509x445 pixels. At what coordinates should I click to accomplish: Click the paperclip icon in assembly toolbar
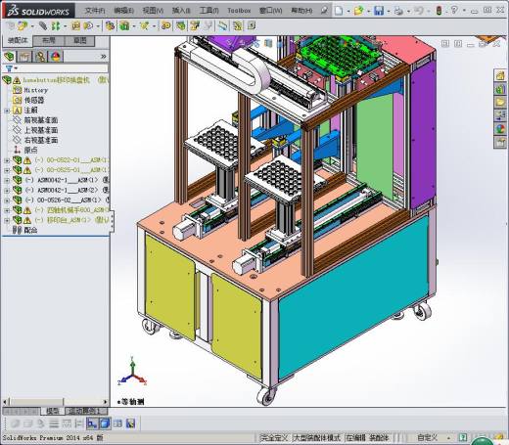pos(43,25)
